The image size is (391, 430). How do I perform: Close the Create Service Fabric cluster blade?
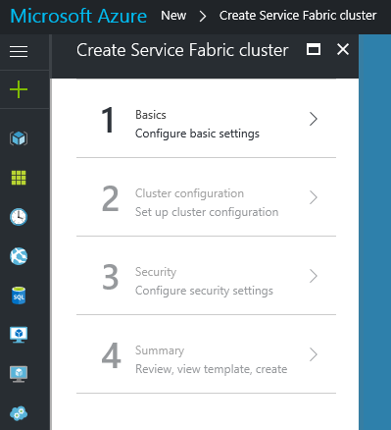[343, 50]
